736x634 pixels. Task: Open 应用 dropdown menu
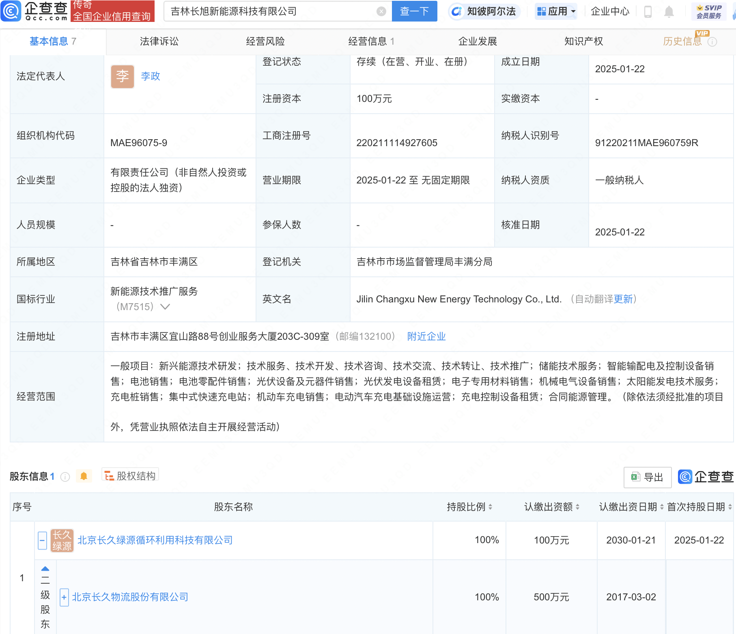point(556,11)
